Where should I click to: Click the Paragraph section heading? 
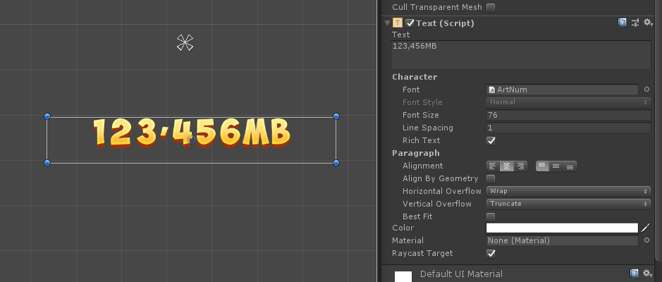[415, 153]
